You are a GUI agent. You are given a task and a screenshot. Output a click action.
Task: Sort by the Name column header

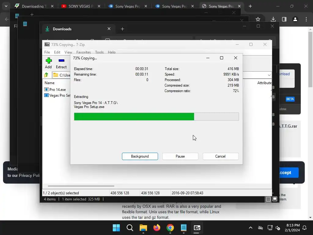pyautogui.click(x=50, y=83)
